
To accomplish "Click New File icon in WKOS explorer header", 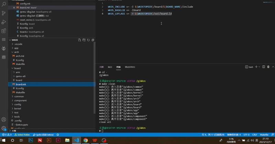I will click(79, 40).
